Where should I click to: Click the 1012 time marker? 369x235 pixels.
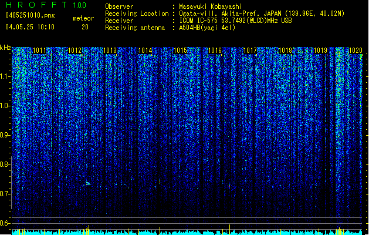point(75,51)
